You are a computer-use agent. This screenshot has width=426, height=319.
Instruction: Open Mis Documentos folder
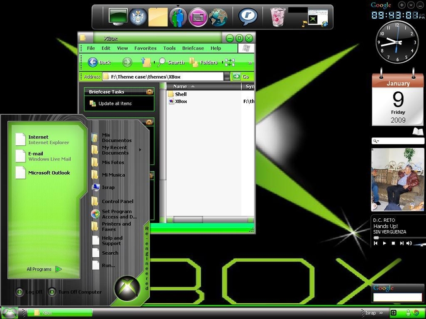coord(112,137)
